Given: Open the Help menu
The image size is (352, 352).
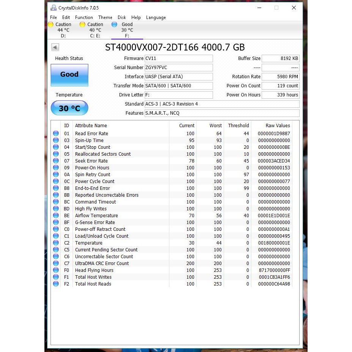Looking at the screenshot, I should pyautogui.click(x=136, y=17).
